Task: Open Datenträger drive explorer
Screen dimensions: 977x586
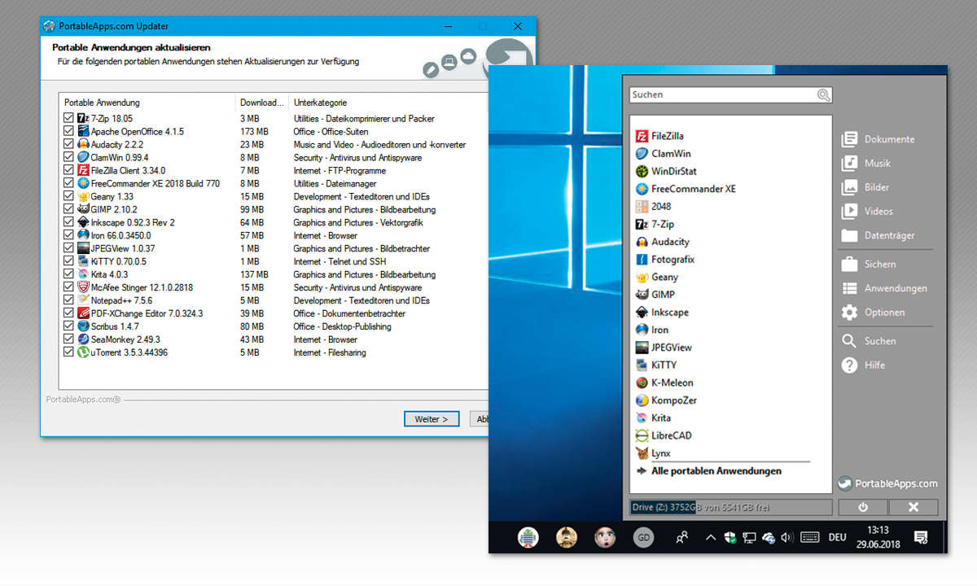Action: pos(878,235)
